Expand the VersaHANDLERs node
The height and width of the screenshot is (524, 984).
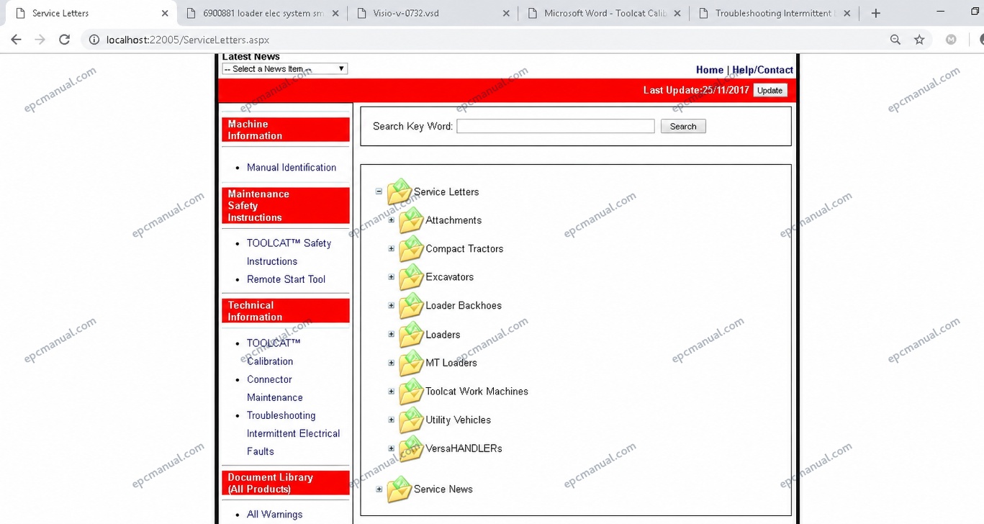[x=392, y=448]
